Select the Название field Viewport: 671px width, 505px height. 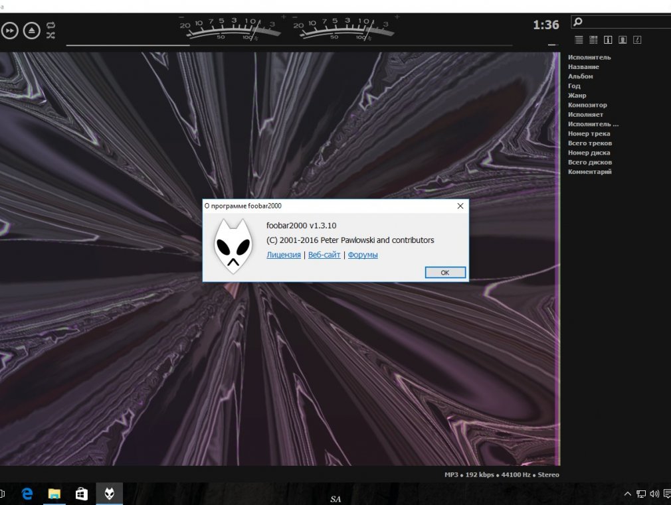click(583, 67)
